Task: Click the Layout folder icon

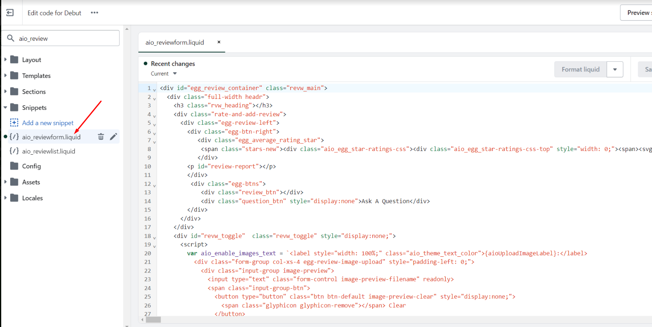Action: [14, 59]
